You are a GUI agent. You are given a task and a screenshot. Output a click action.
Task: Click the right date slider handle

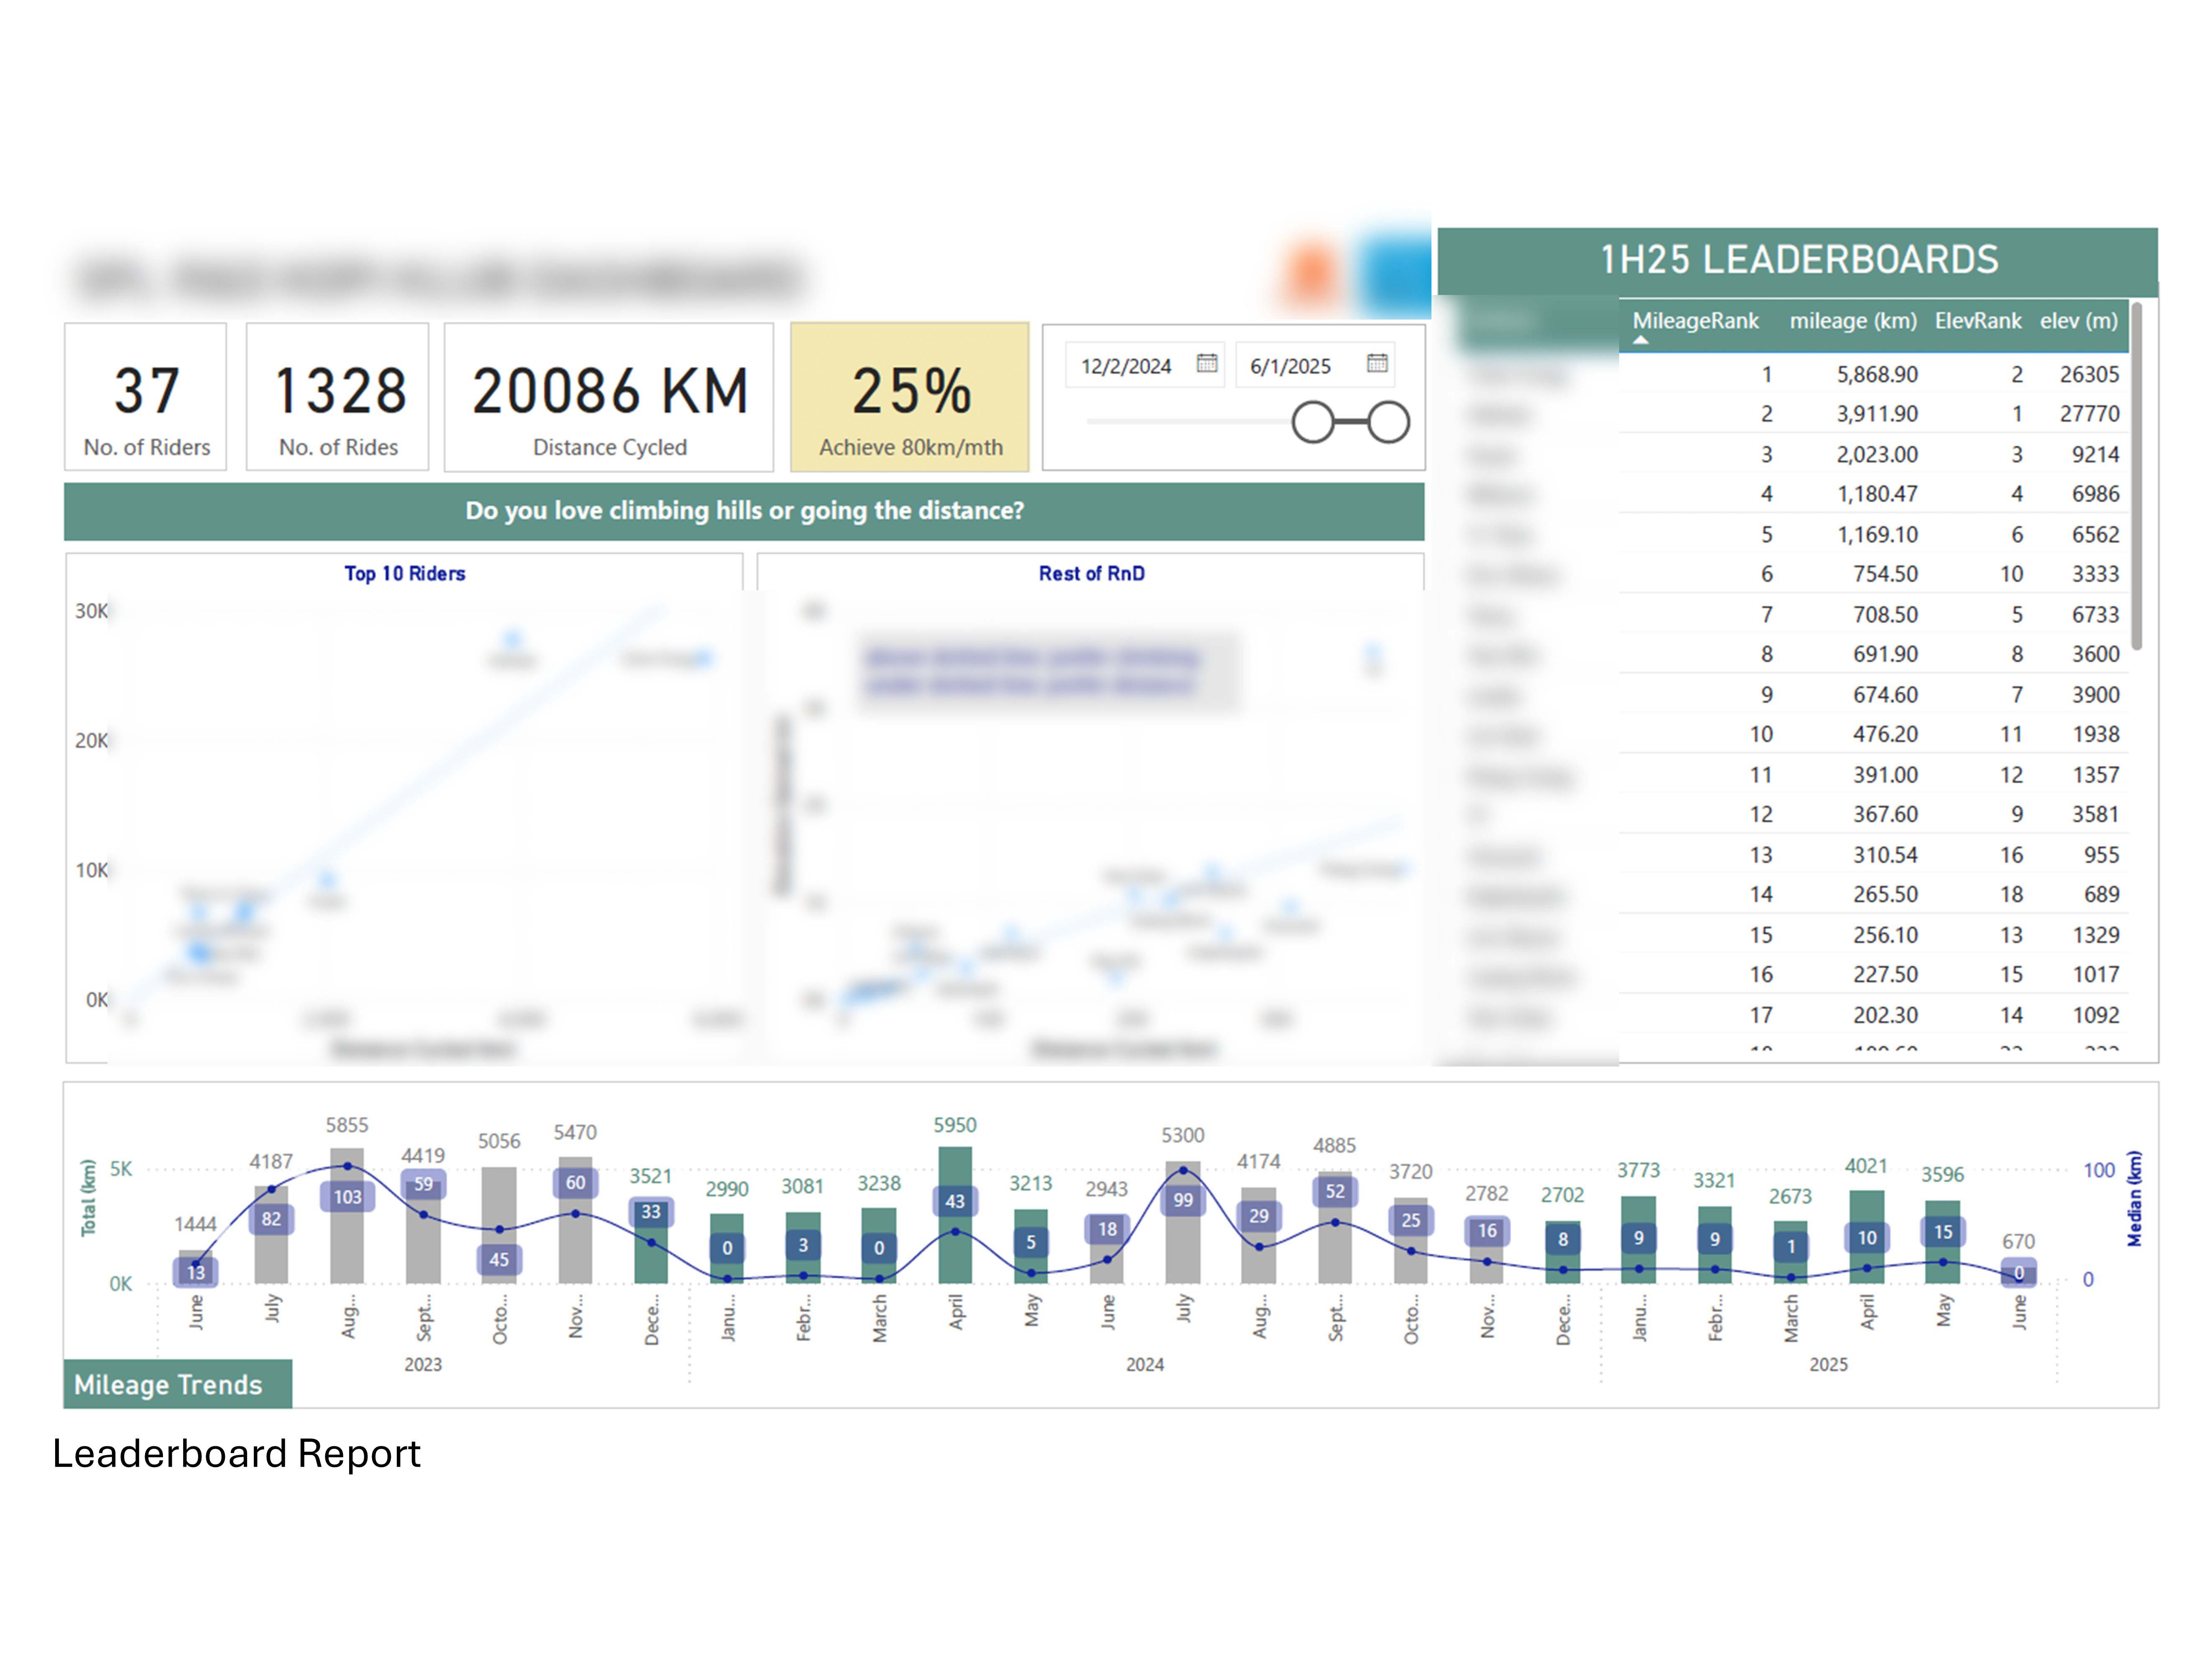pyautogui.click(x=1389, y=422)
